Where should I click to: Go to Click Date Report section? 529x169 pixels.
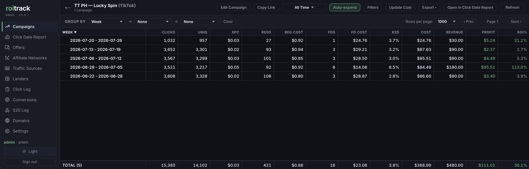coord(29,37)
